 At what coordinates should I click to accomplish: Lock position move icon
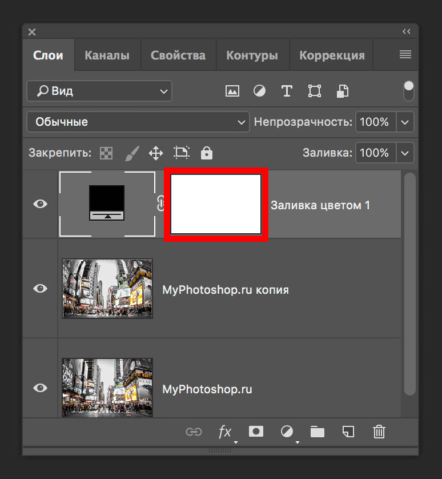(156, 153)
